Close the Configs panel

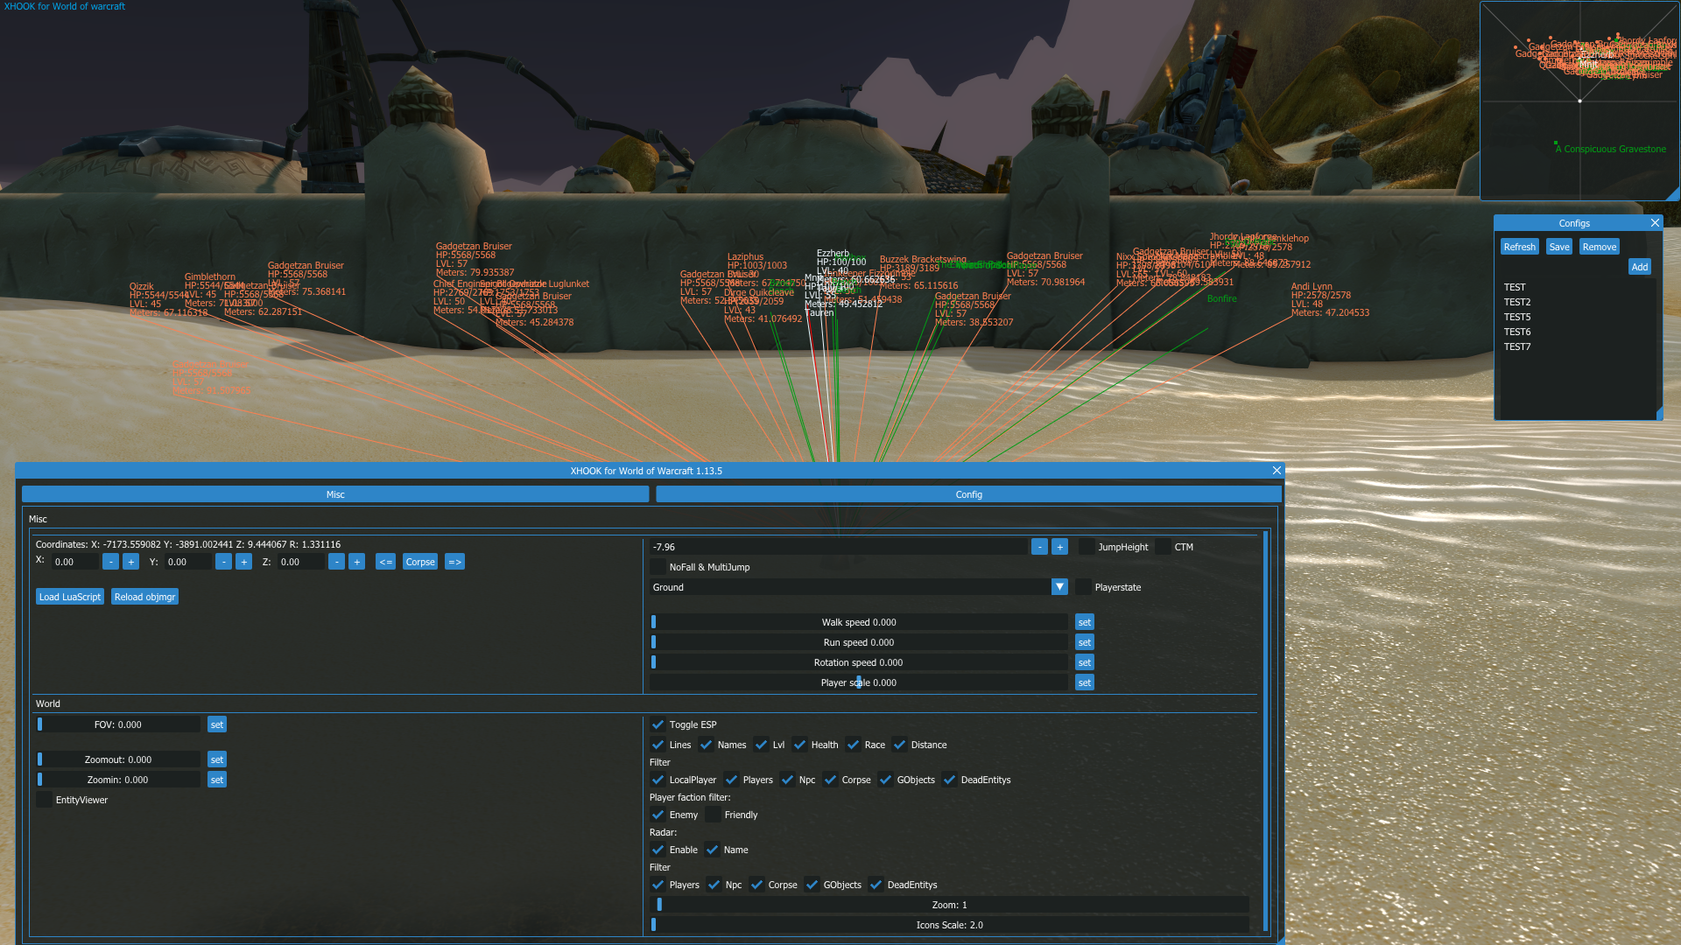click(1655, 223)
